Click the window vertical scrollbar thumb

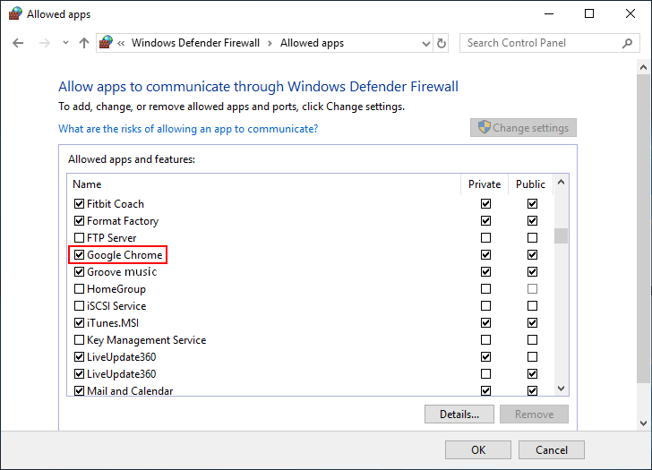643,228
